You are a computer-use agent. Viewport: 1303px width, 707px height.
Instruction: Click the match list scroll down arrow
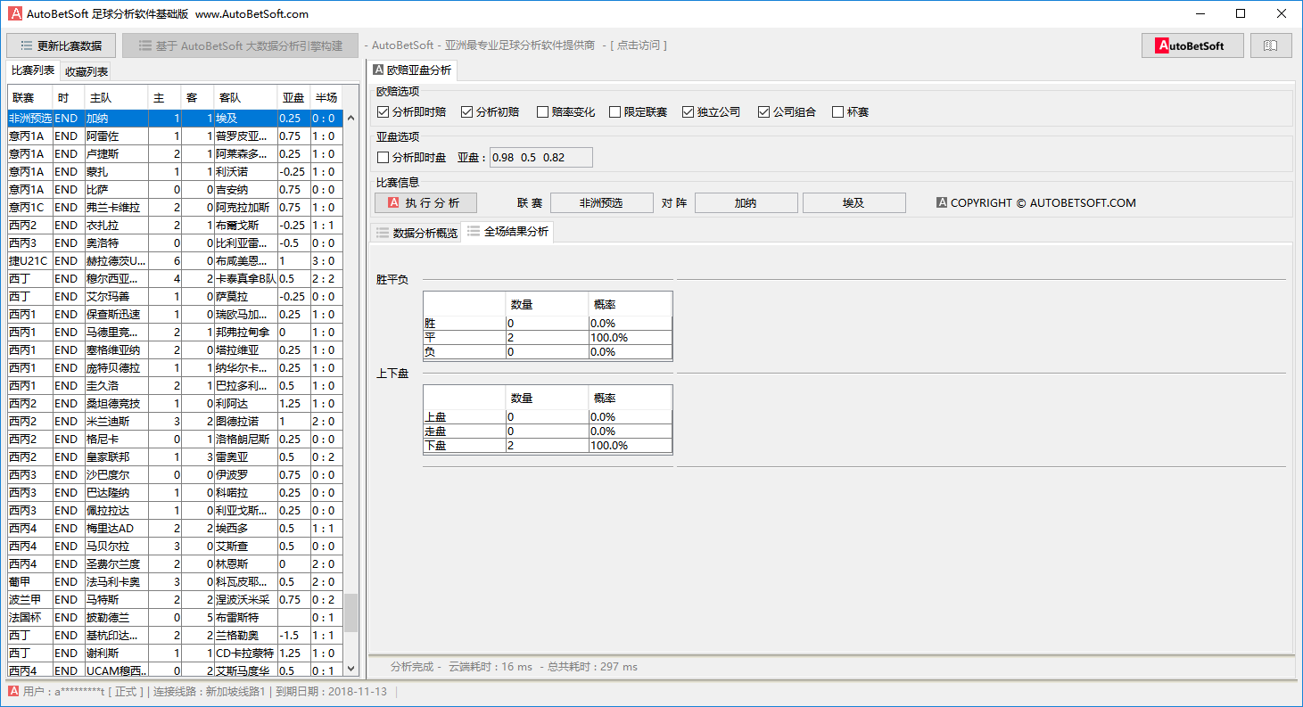(350, 669)
